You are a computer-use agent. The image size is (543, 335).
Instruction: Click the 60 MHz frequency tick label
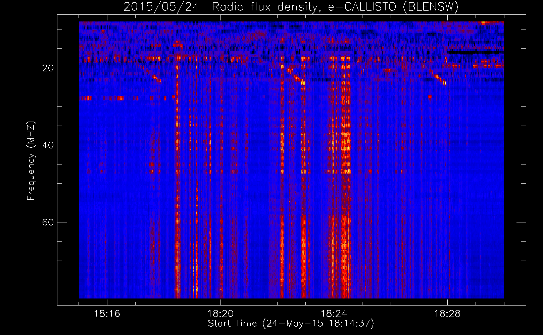(x=48, y=222)
